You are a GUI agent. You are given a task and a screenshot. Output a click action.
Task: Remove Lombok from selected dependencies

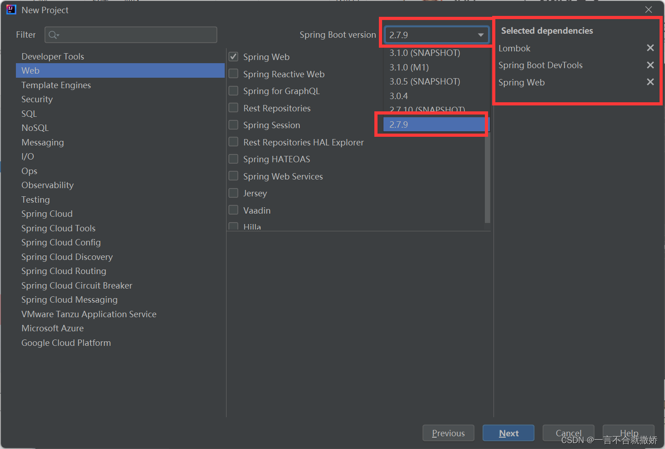point(650,48)
